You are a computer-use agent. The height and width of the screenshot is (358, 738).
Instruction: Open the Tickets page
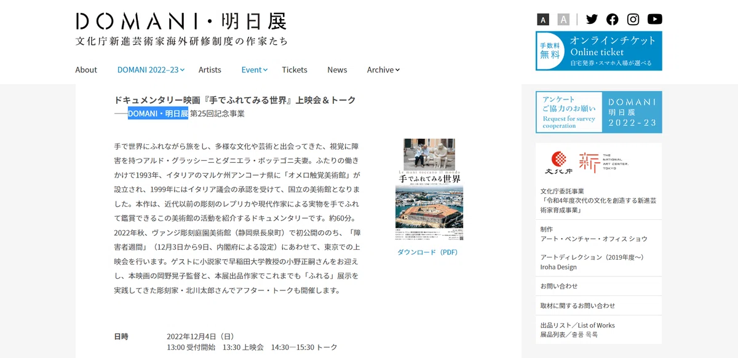295,69
